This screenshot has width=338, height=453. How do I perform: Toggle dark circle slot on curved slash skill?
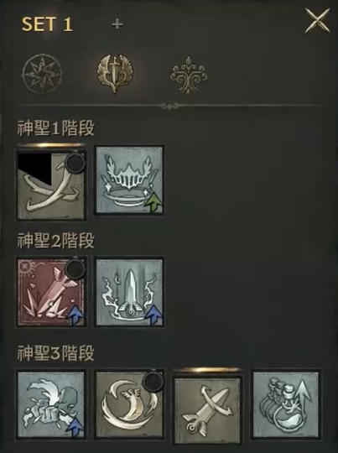pos(75,163)
